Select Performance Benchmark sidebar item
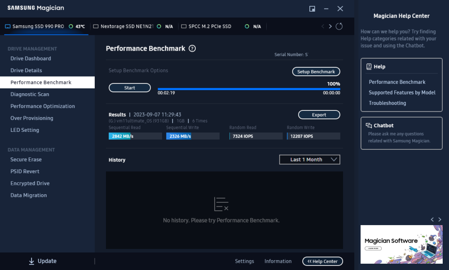Screen dimensions: 449x270 pyautogui.click(x=47, y=83)
